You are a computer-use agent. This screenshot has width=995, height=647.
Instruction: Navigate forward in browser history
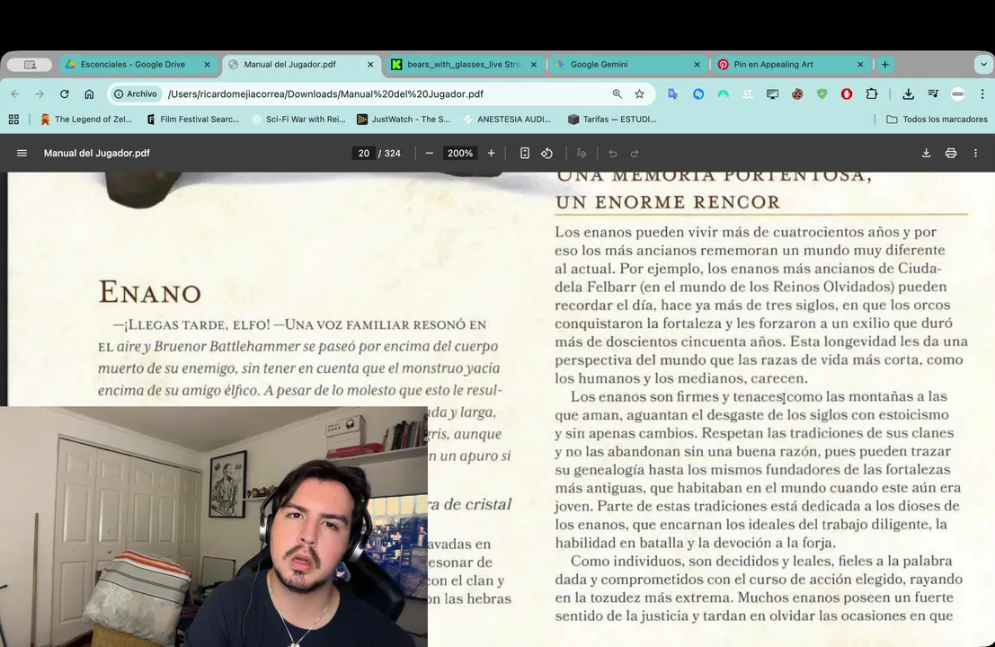pyautogui.click(x=40, y=93)
